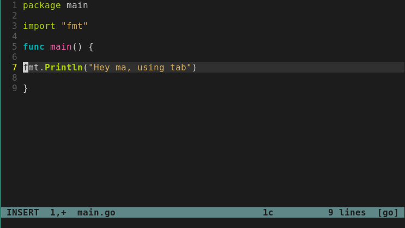Click the INSERT mode indicator in status line
Viewport: 405px width, 228px height.
tap(23, 213)
